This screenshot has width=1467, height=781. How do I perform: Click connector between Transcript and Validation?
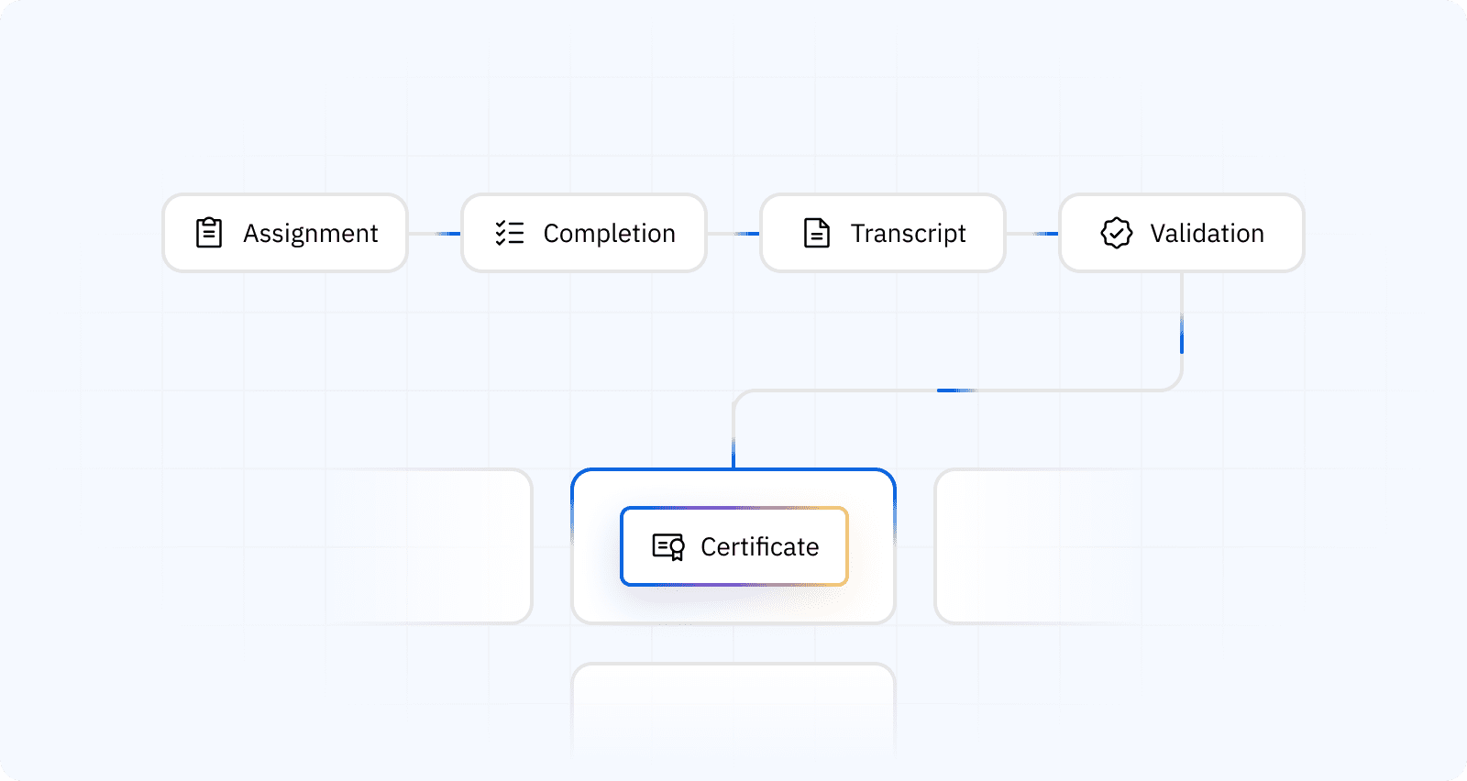pos(1032,234)
